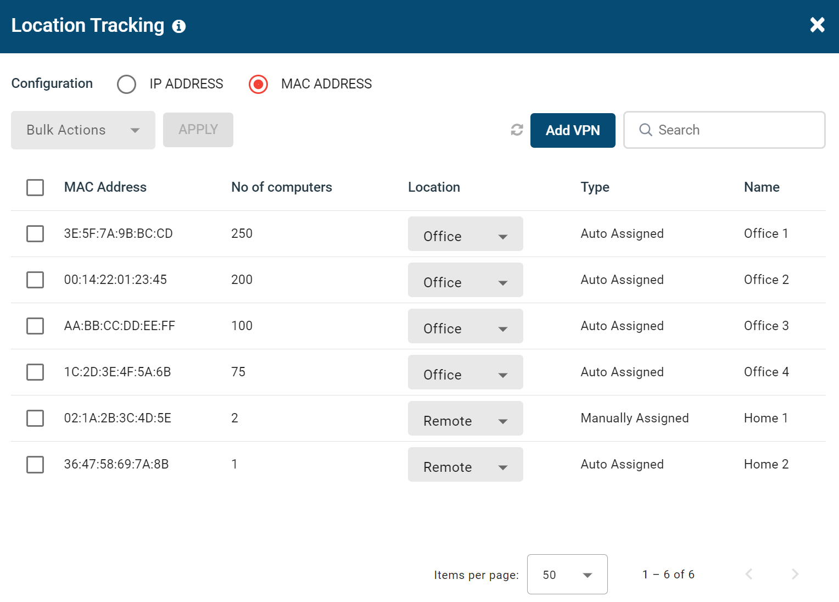This screenshot has height=602, width=839.
Task: Check the row for 02:1A:2B:3C:4D:5E
Action: coord(35,418)
